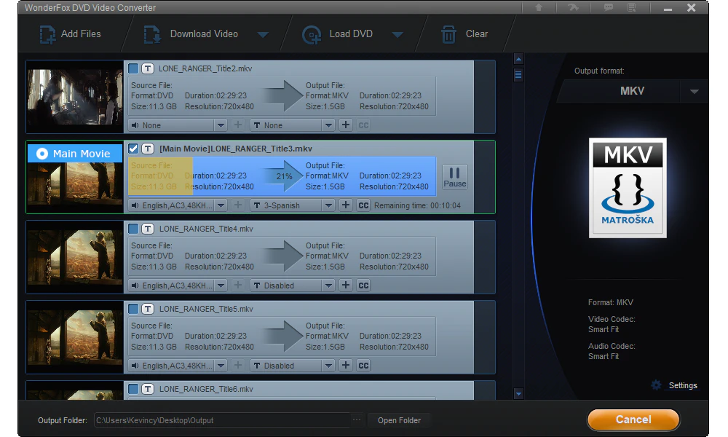
Task: Select the LONE_RANGER_Title4 video thumbnail
Action: (75, 257)
